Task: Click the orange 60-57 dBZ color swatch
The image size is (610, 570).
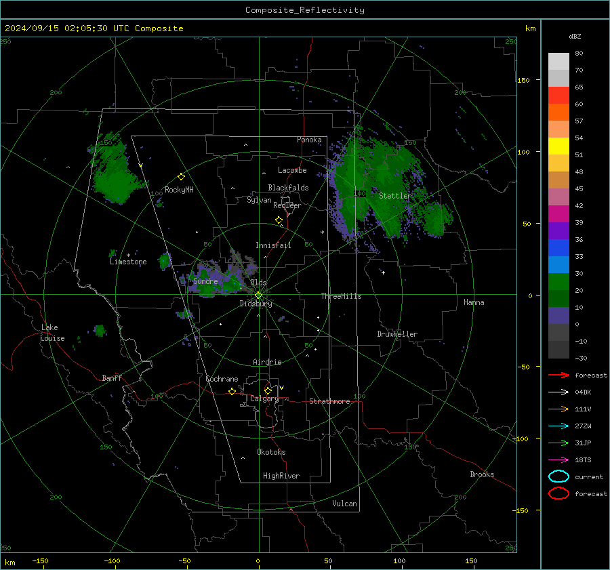Action: (x=558, y=113)
